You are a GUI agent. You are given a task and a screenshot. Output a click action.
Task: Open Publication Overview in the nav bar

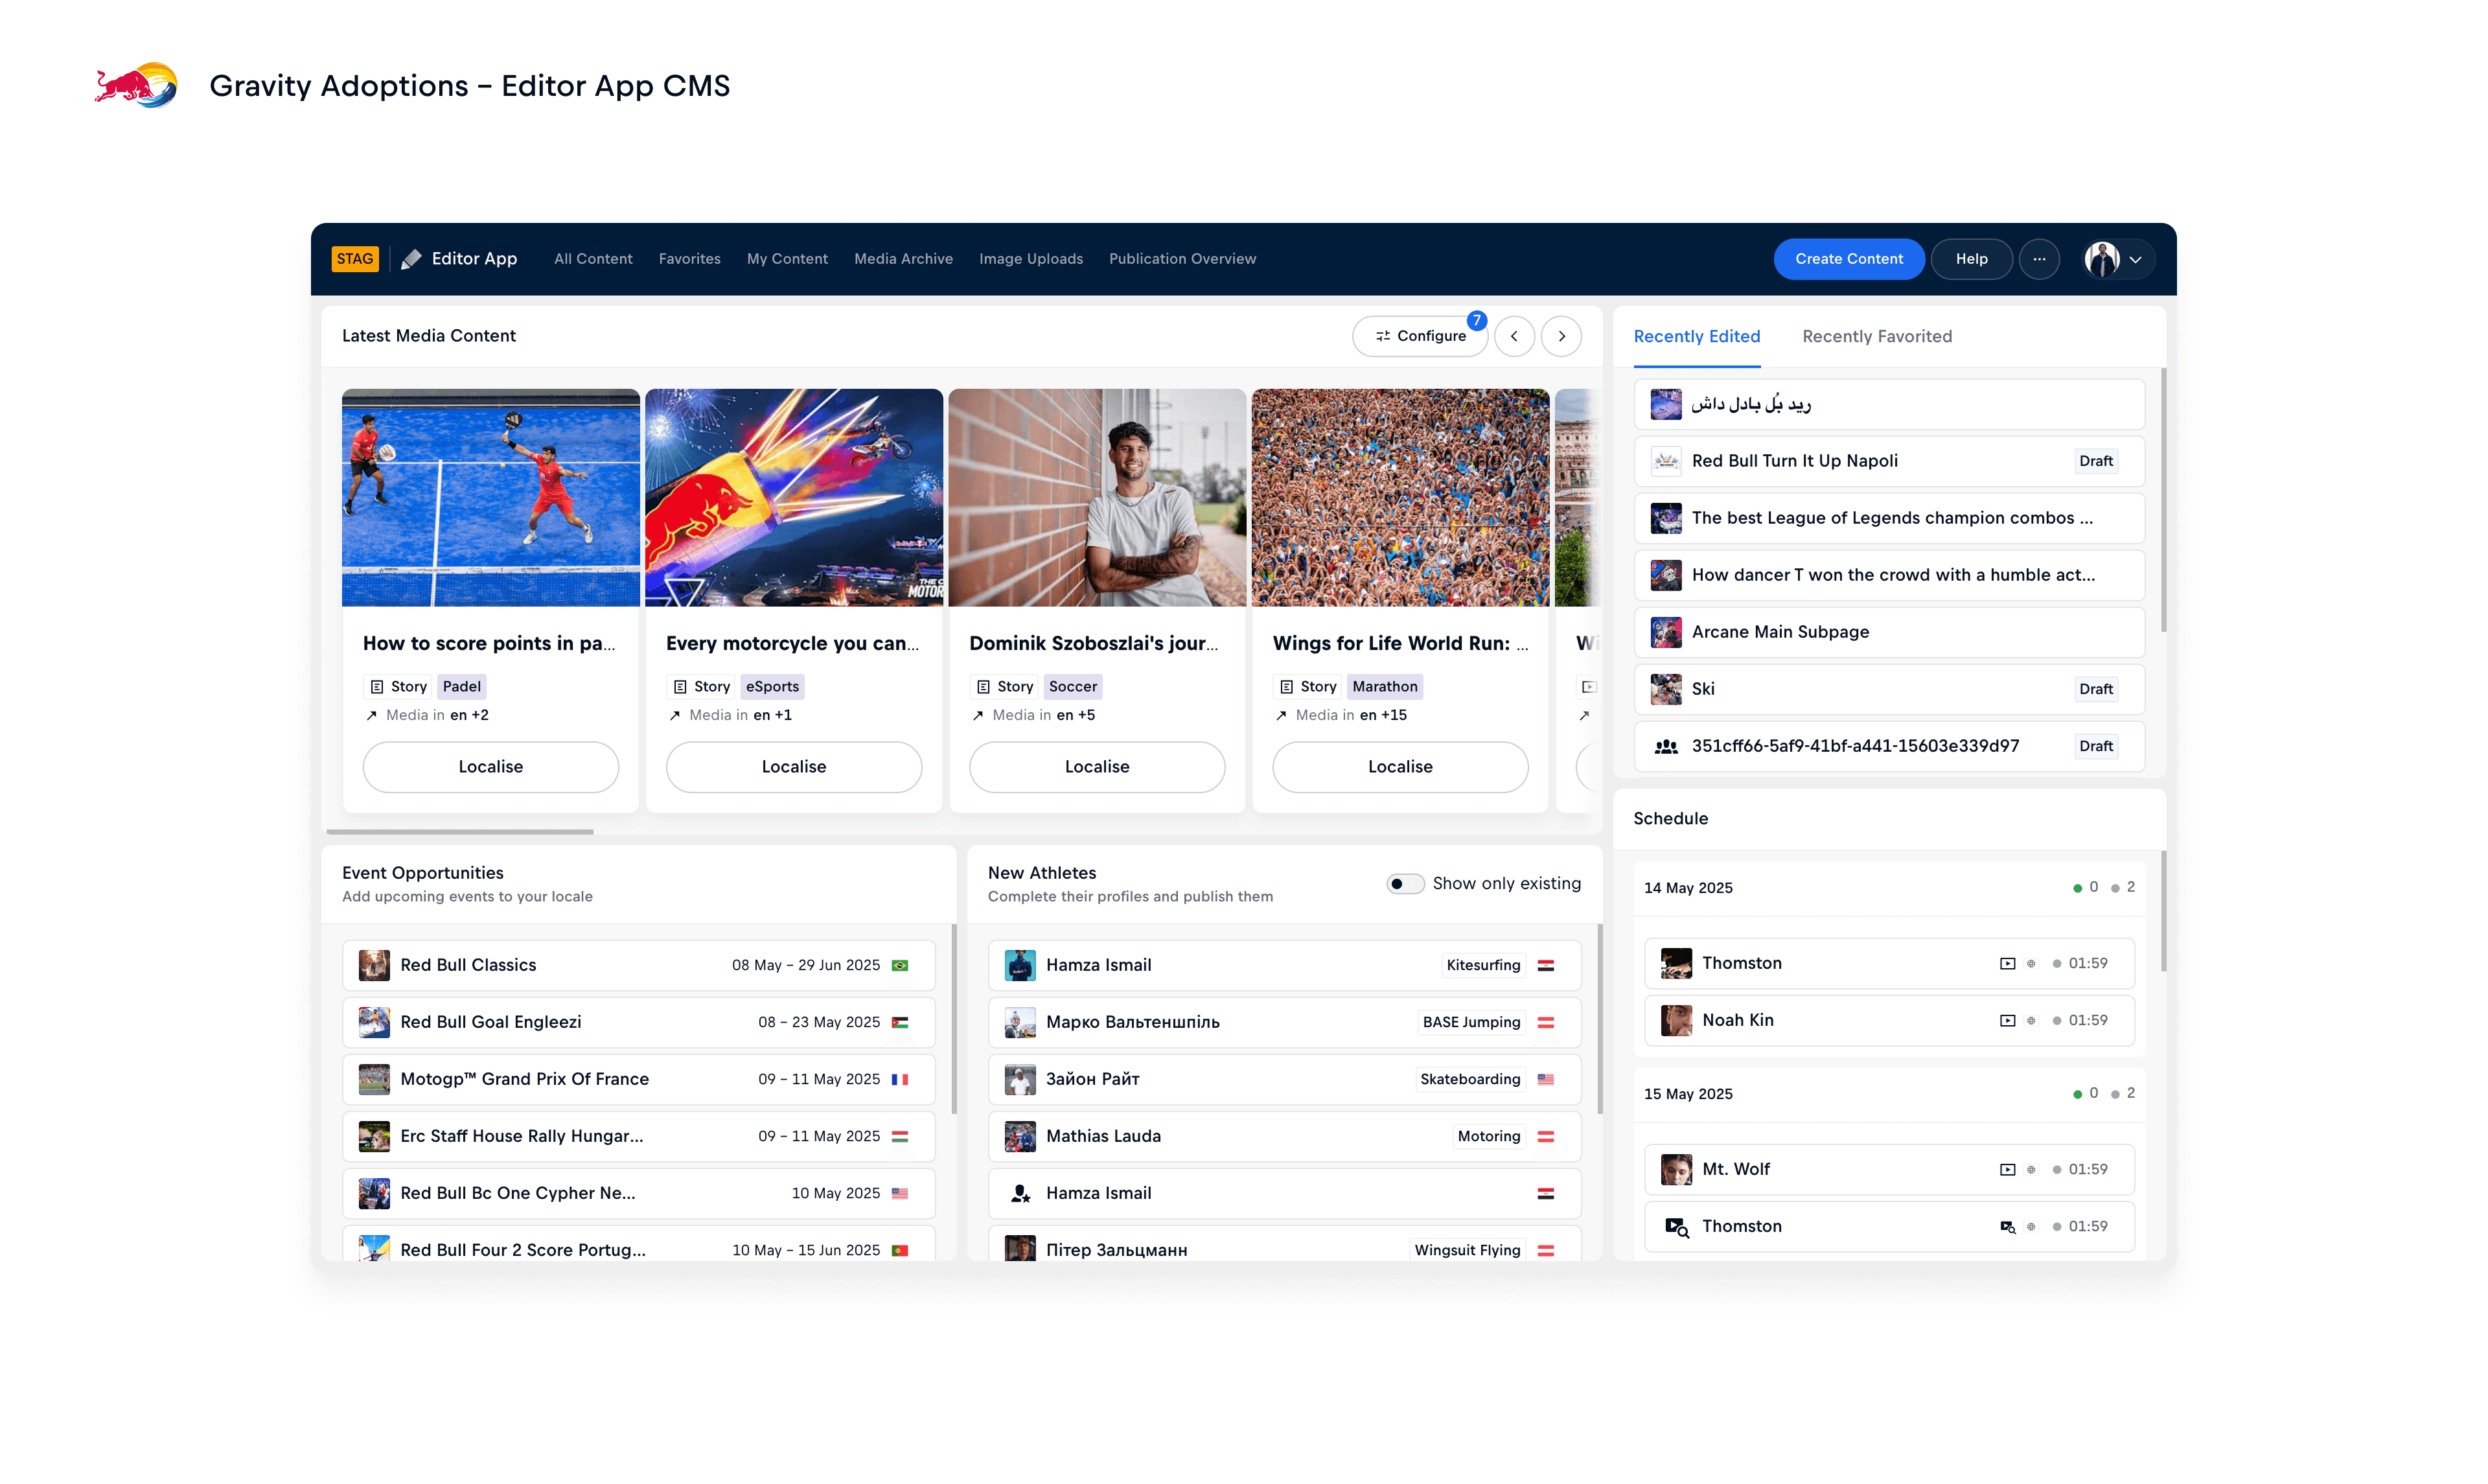tap(1182, 259)
